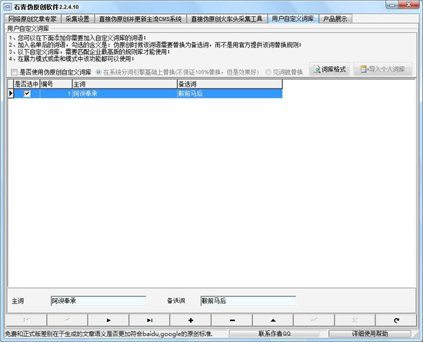
Task: Delete record with minus button
Action: [232, 320]
